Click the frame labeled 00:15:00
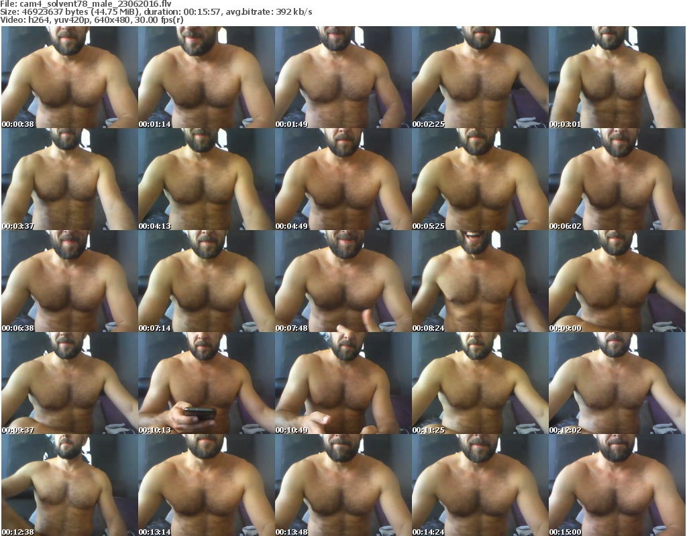 pyautogui.click(x=617, y=485)
